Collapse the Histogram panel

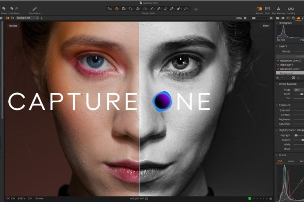click(x=277, y=23)
